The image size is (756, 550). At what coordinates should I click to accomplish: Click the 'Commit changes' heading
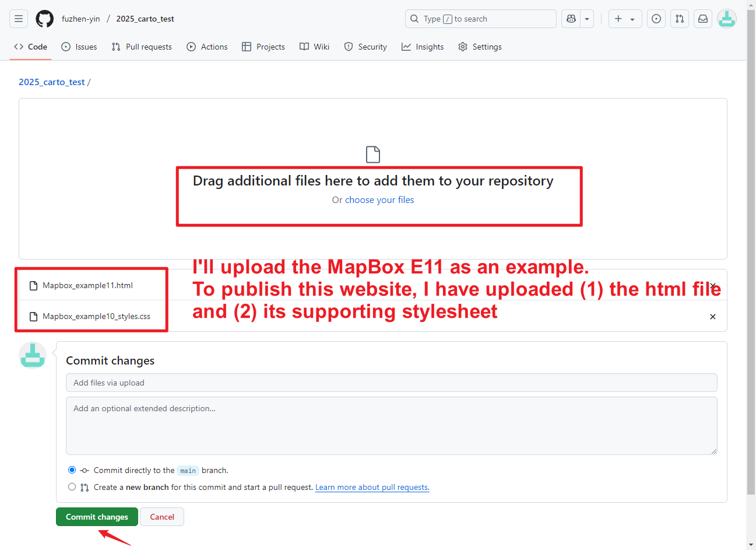(x=110, y=360)
